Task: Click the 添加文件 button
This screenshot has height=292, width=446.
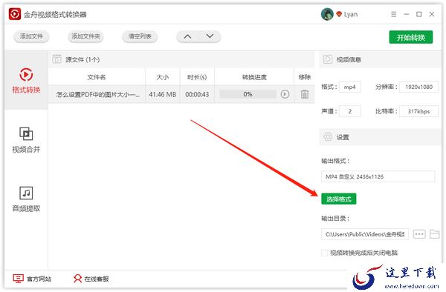Action: 31,36
